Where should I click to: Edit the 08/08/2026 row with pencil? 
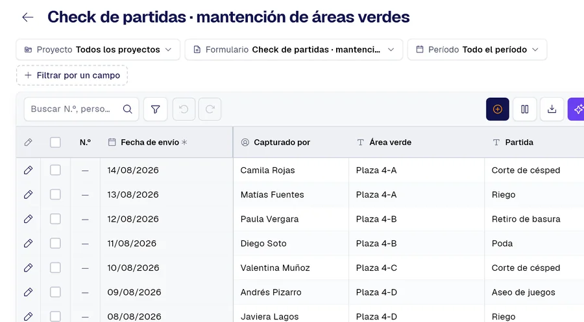pyautogui.click(x=28, y=316)
